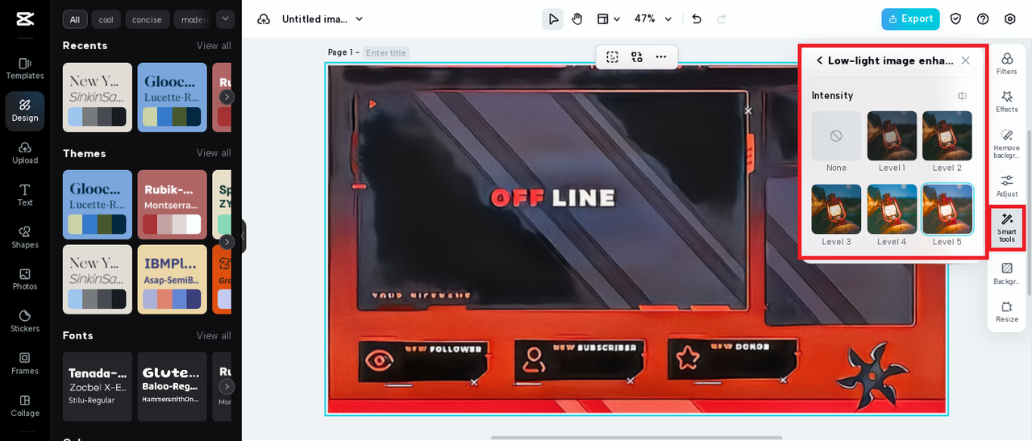Apply the New Y... SinkinSa recent theme
Viewport: 1032px width, 441px height.
point(98,98)
